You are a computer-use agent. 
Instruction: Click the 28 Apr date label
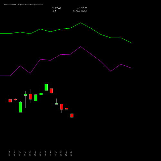click(x=71, y=153)
